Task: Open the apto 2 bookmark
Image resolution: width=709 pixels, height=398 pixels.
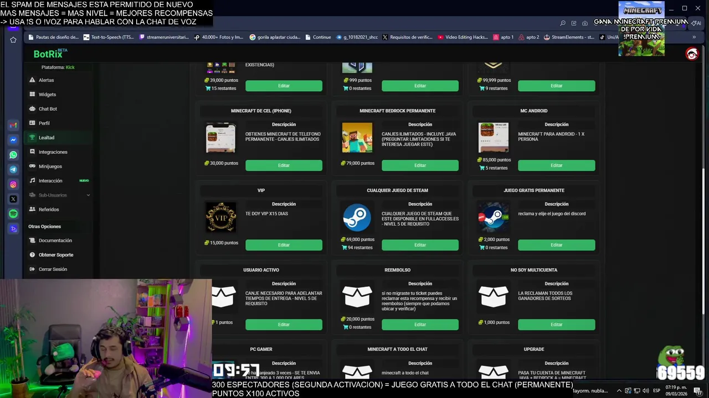Action: tap(528, 38)
